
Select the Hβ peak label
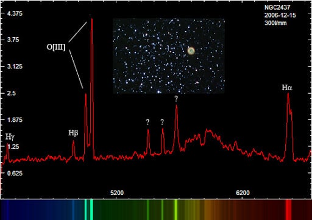pyautogui.click(x=73, y=133)
